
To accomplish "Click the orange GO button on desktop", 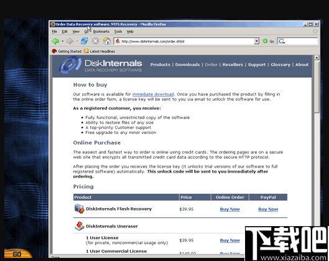I will click(x=17, y=254).
